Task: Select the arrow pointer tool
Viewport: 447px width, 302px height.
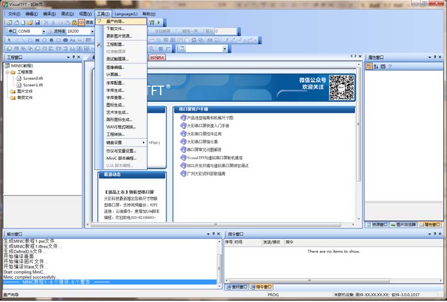Action: pyautogui.click(x=9, y=40)
